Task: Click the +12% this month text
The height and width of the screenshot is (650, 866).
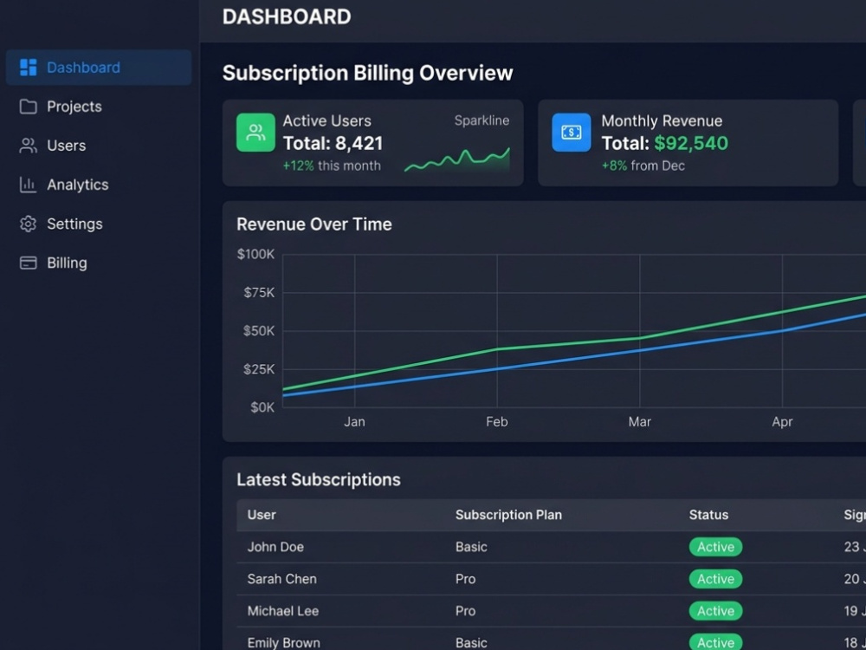Action: coord(332,166)
